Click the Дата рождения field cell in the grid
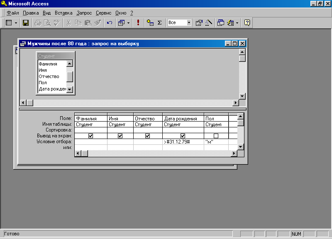This screenshot has width=332, height=239. click(x=183, y=119)
